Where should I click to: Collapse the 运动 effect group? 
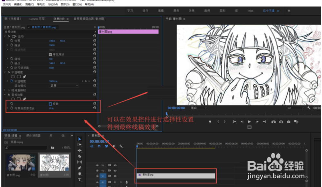[x=5, y=36]
